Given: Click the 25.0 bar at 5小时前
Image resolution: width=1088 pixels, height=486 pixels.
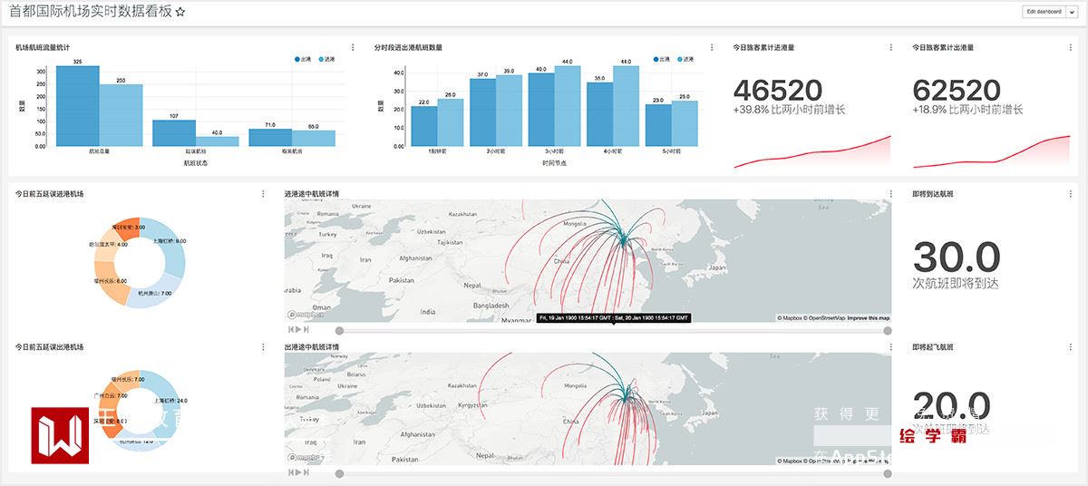Looking at the screenshot, I should (x=685, y=123).
